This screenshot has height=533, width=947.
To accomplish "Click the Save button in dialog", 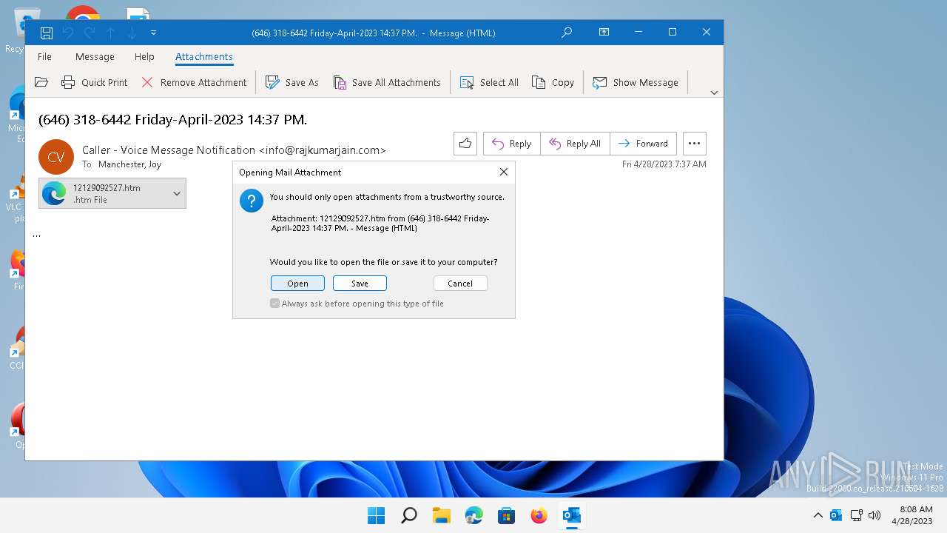I will [360, 284].
